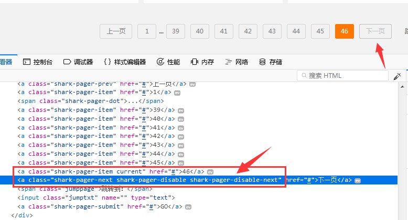Select the jumptxt input node
Image resolution: width=408 pixels, height=220 pixels.
coord(96,198)
